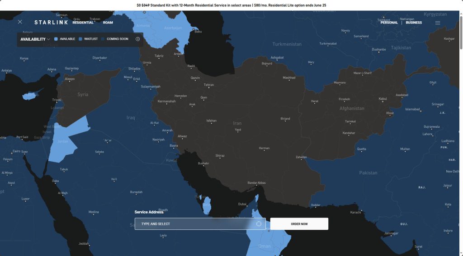This screenshot has height=256, width=463.
Task: Click the Available legend color swatch
Action: click(56, 39)
